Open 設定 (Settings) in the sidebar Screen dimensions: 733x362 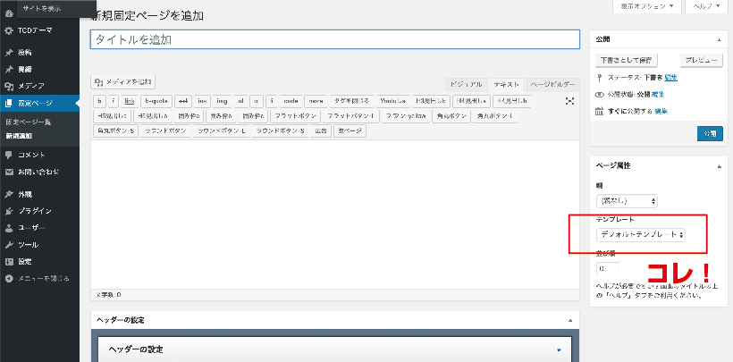25,261
